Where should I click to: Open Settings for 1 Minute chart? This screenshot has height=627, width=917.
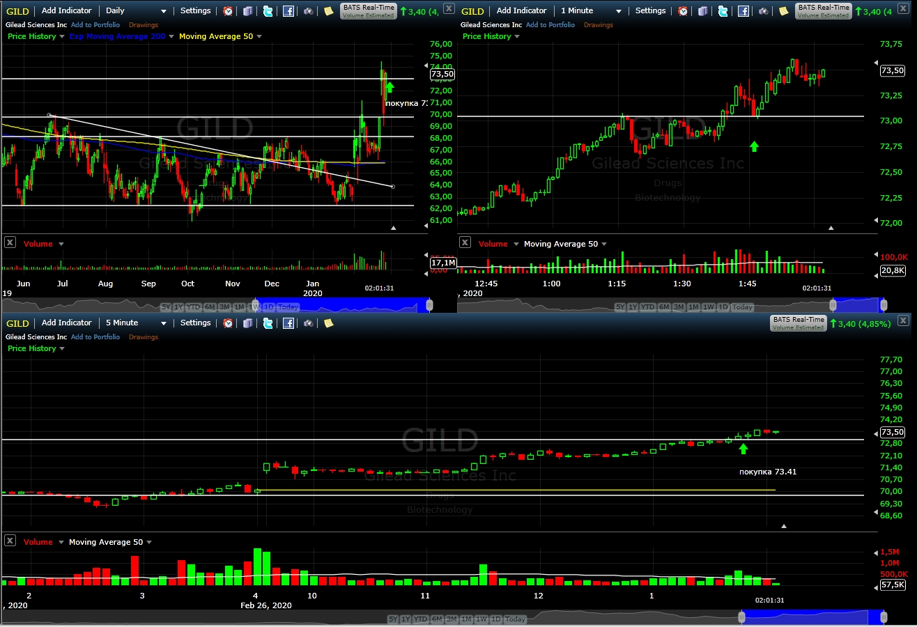(x=650, y=11)
